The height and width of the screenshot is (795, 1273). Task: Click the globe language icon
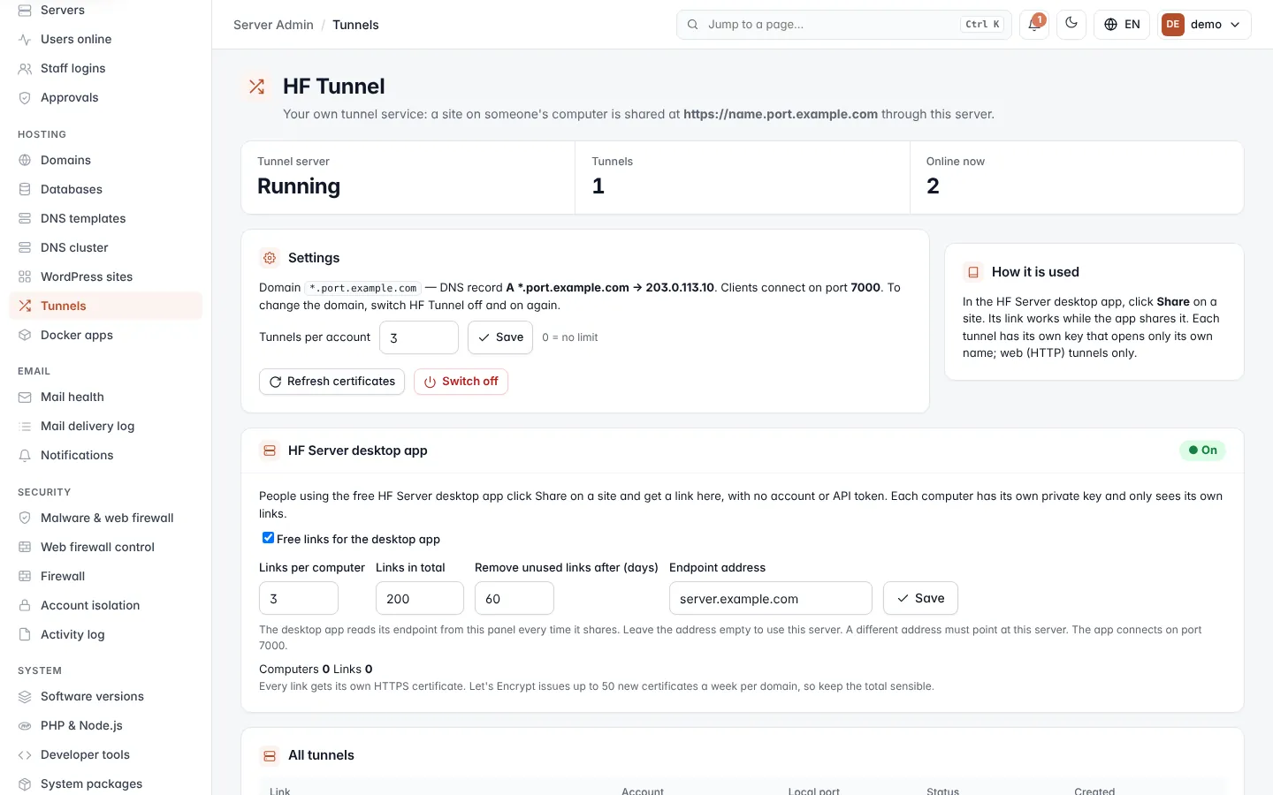click(x=1111, y=25)
